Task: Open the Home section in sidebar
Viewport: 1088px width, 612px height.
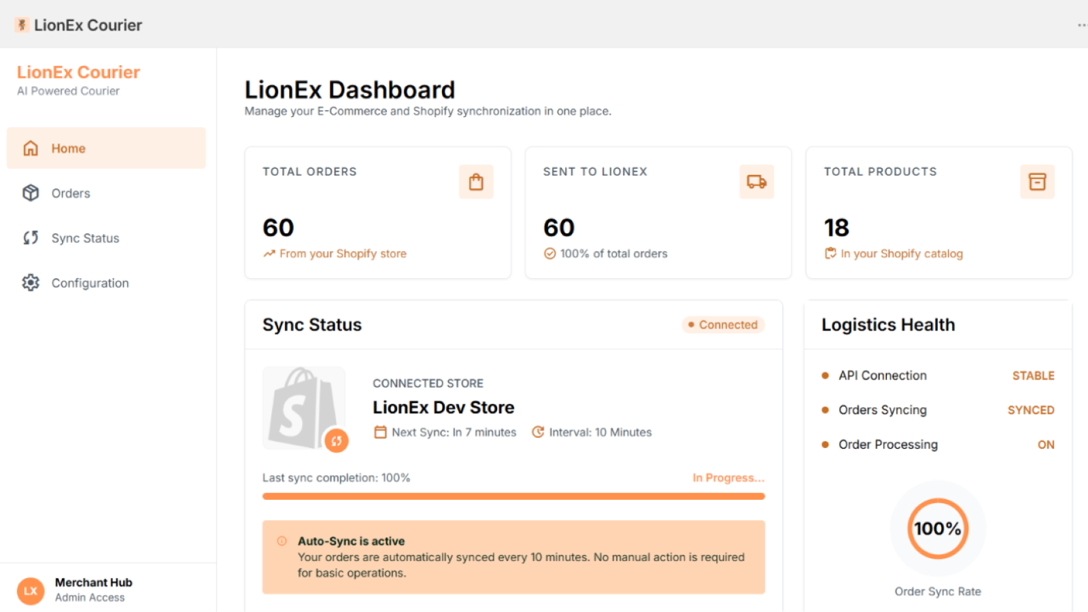Action: tap(106, 148)
